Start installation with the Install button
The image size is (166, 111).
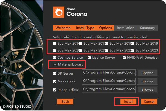pyautogui.click(x=128, y=102)
